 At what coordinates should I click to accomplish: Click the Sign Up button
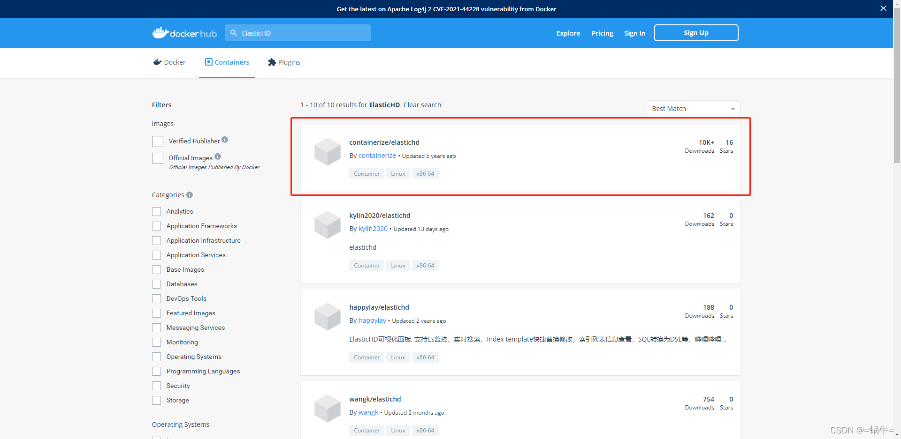tap(696, 33)
